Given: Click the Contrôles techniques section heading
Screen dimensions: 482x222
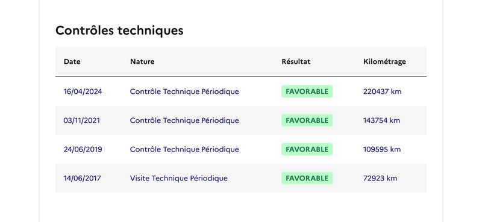Looking at the screenshot, I should tap(119, 31).
